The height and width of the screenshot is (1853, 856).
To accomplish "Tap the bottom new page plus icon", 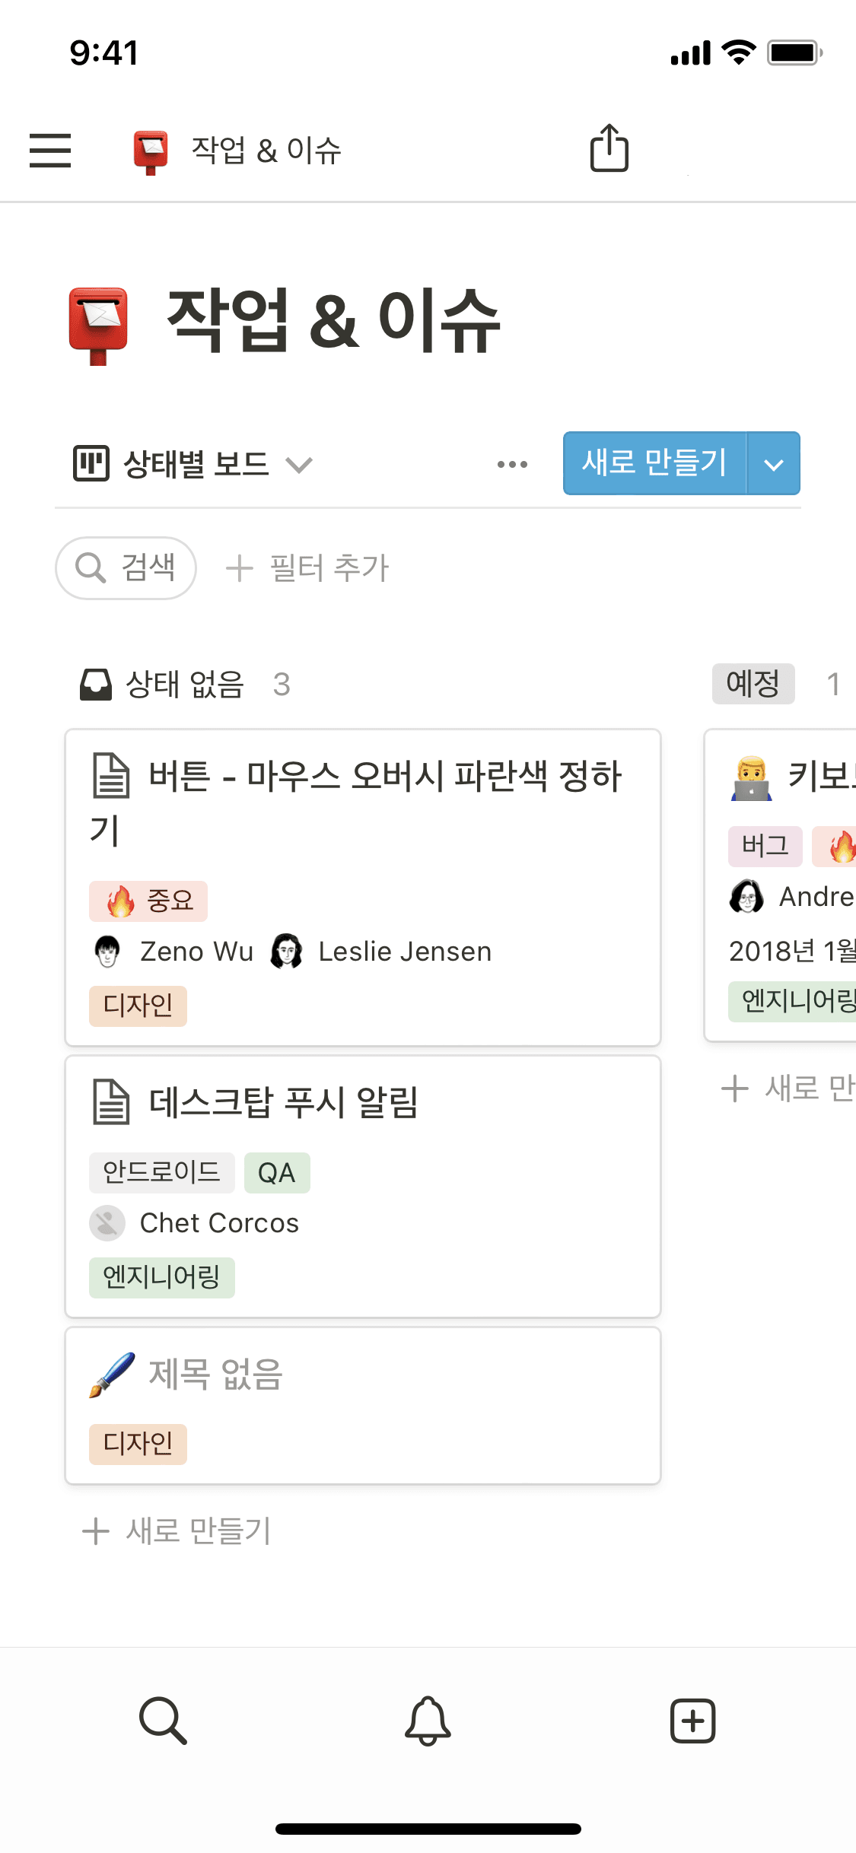I will [x=692, y=1720].
